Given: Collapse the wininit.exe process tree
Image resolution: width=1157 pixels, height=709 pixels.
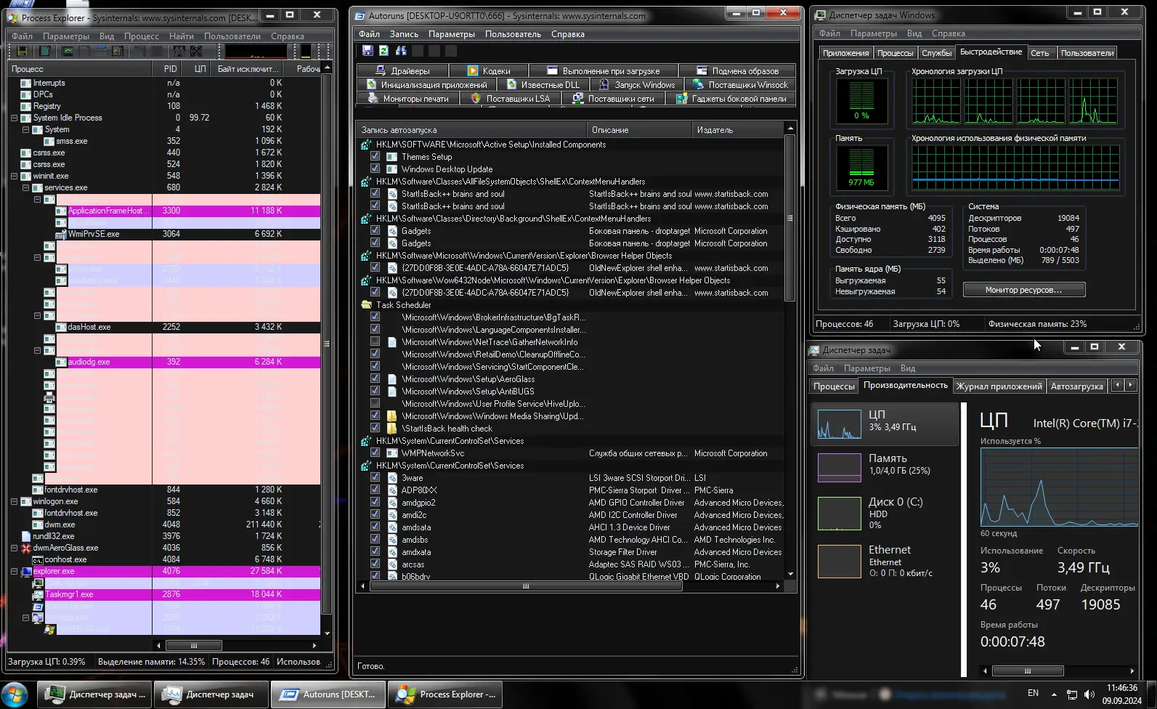Looking at the screenshot, I should [x=14, y=176].
